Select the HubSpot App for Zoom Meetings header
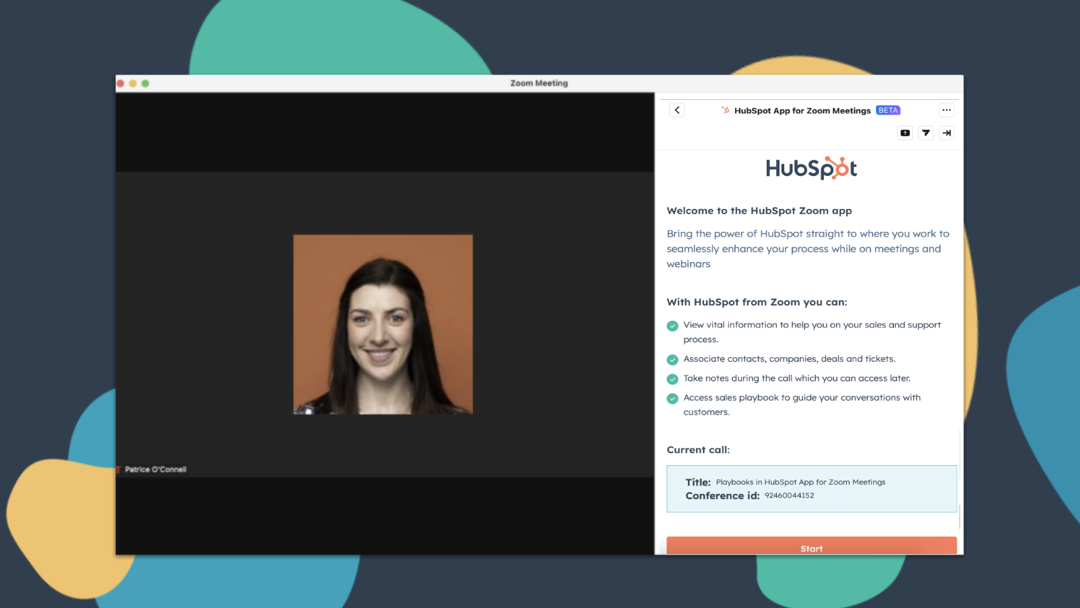The width and height of the screenshot is (1080, 608). 802,110
